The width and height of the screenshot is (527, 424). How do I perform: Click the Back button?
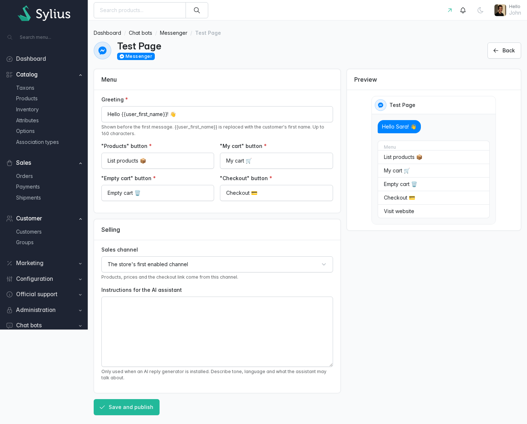(504, 51)
